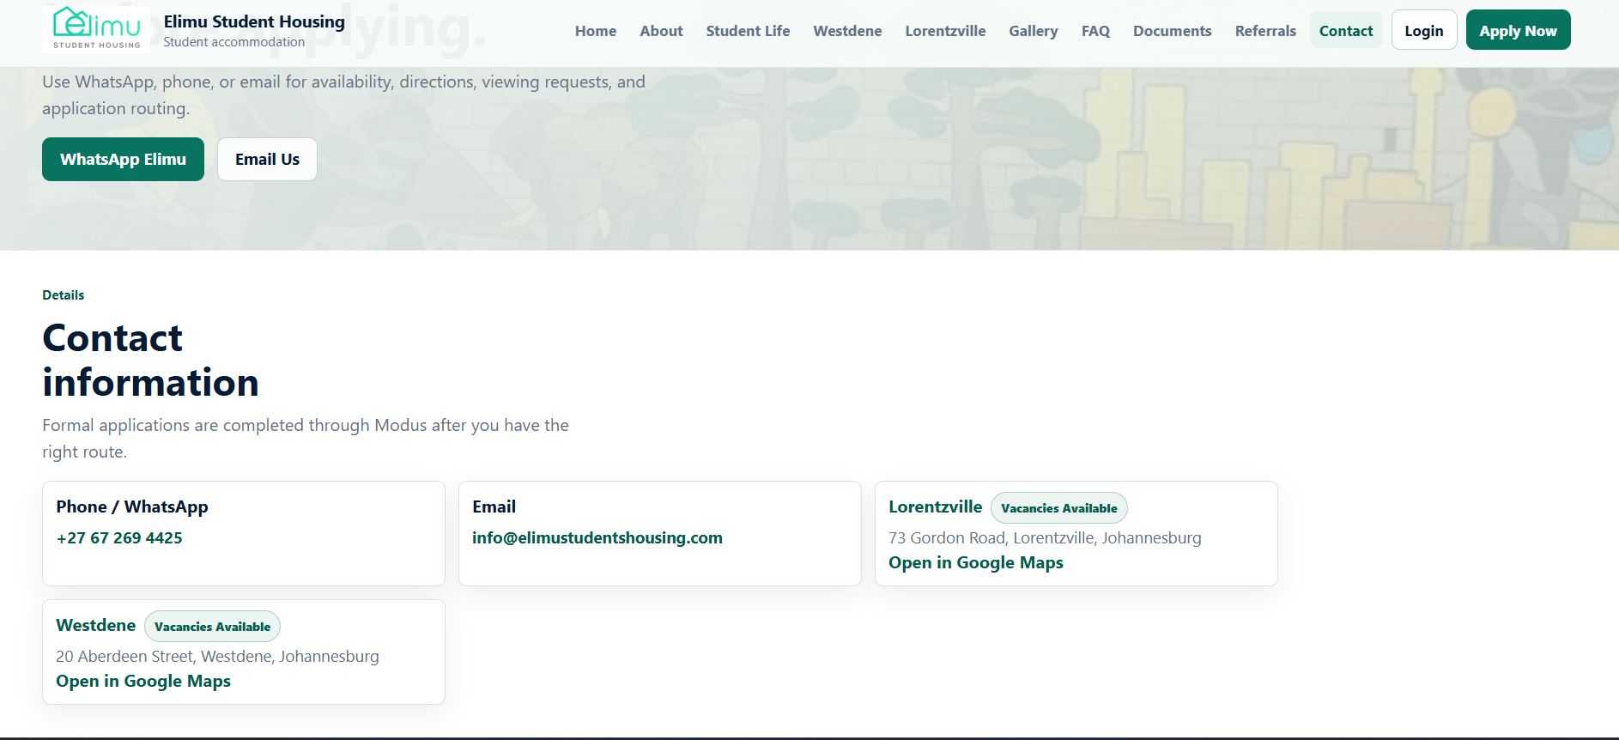Open Lorentzville location in Google Maps
Image resolution: width=1619 pixels, height=740 pixels.
(x=976, y=563)
